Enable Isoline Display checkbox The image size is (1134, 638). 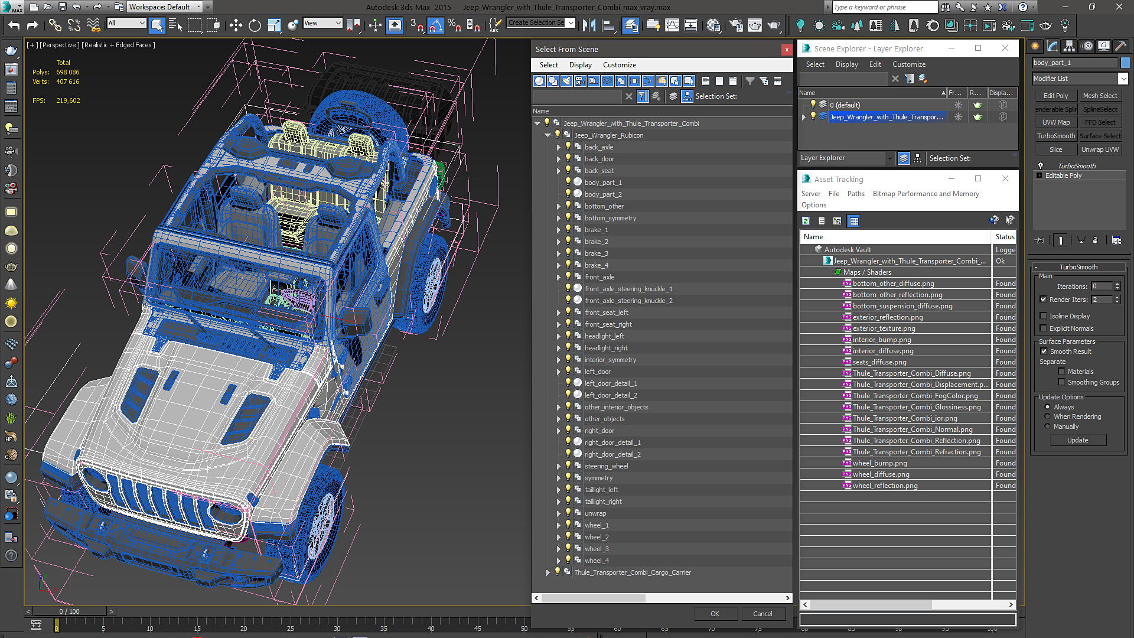[x=1044, y=316]
